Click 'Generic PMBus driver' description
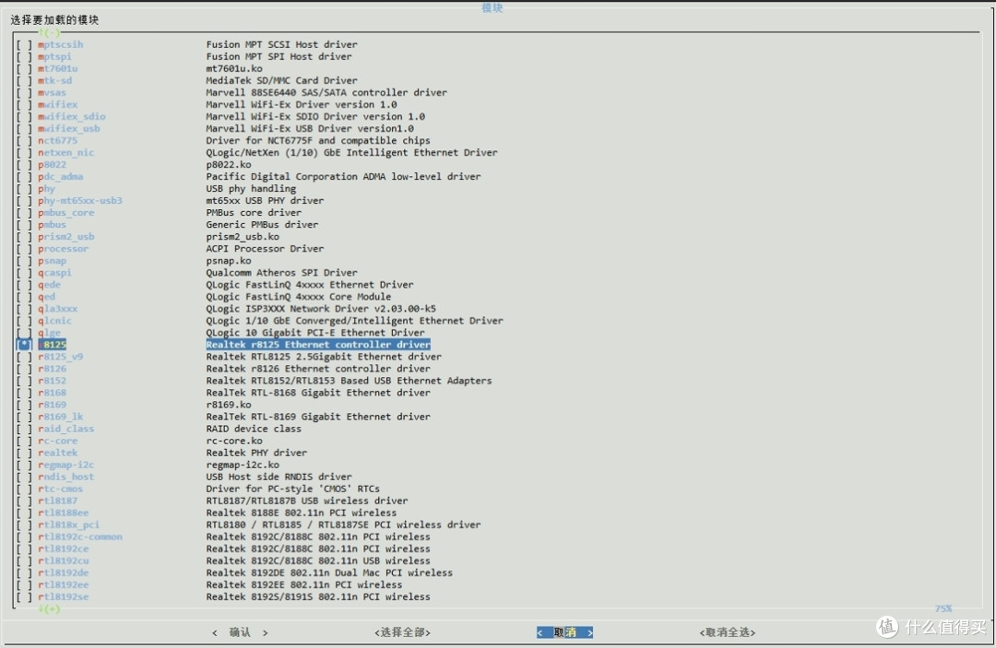The image size is (996, 648). [x=262, y=225]
